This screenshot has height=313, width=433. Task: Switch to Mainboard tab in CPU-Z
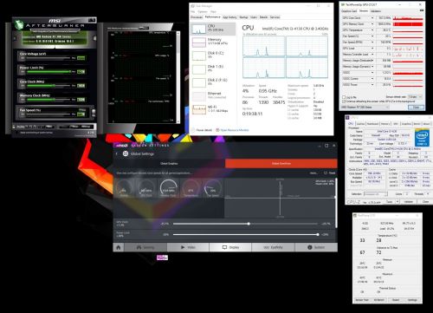point(372,124)
